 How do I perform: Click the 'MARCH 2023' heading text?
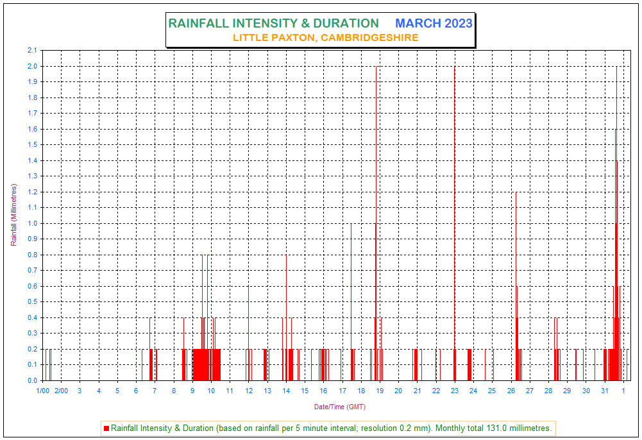coord(434,23)
